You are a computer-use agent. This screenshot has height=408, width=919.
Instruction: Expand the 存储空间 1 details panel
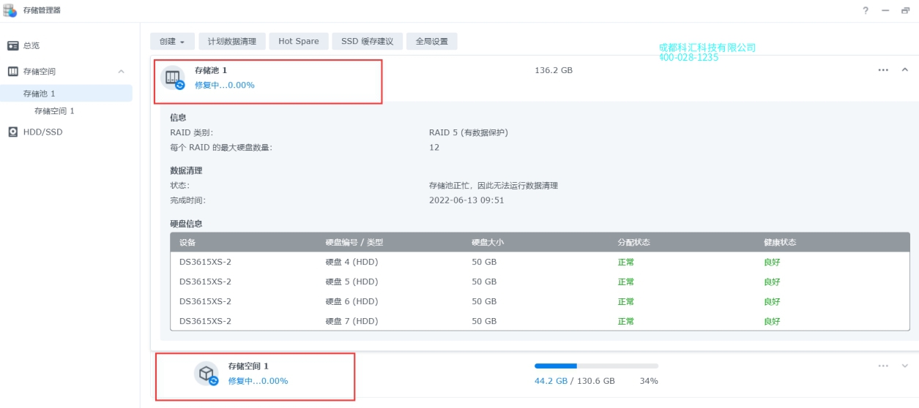(x=904, y=366)
